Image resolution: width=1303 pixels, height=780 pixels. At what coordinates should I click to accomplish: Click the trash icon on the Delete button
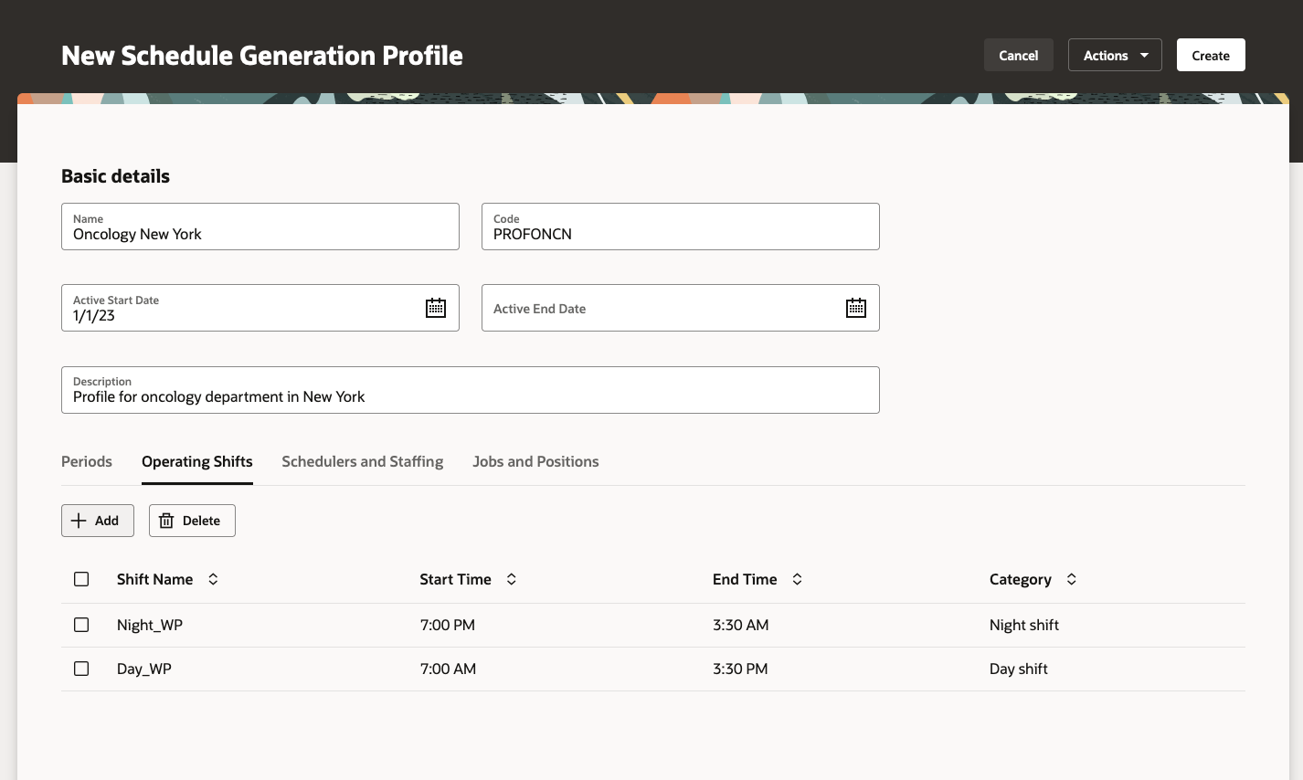pos(165,520)
